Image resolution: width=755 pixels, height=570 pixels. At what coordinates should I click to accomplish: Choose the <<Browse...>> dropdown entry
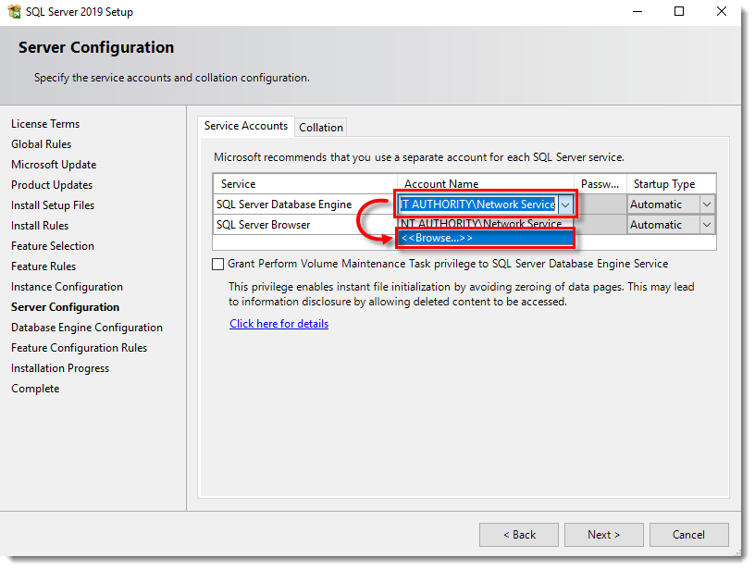point(486,238)
